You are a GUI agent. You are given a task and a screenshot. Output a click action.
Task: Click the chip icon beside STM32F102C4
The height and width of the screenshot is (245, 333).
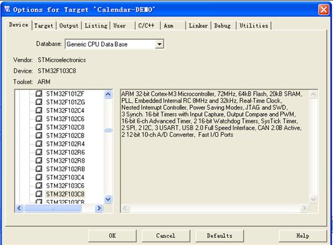(x=39, y=110)
